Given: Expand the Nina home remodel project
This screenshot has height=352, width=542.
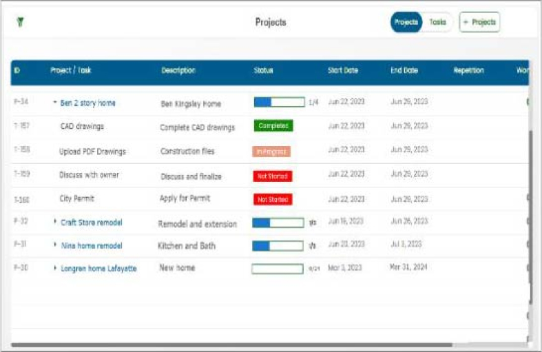Looking at the screenshot, I should (x=54, y=246).
